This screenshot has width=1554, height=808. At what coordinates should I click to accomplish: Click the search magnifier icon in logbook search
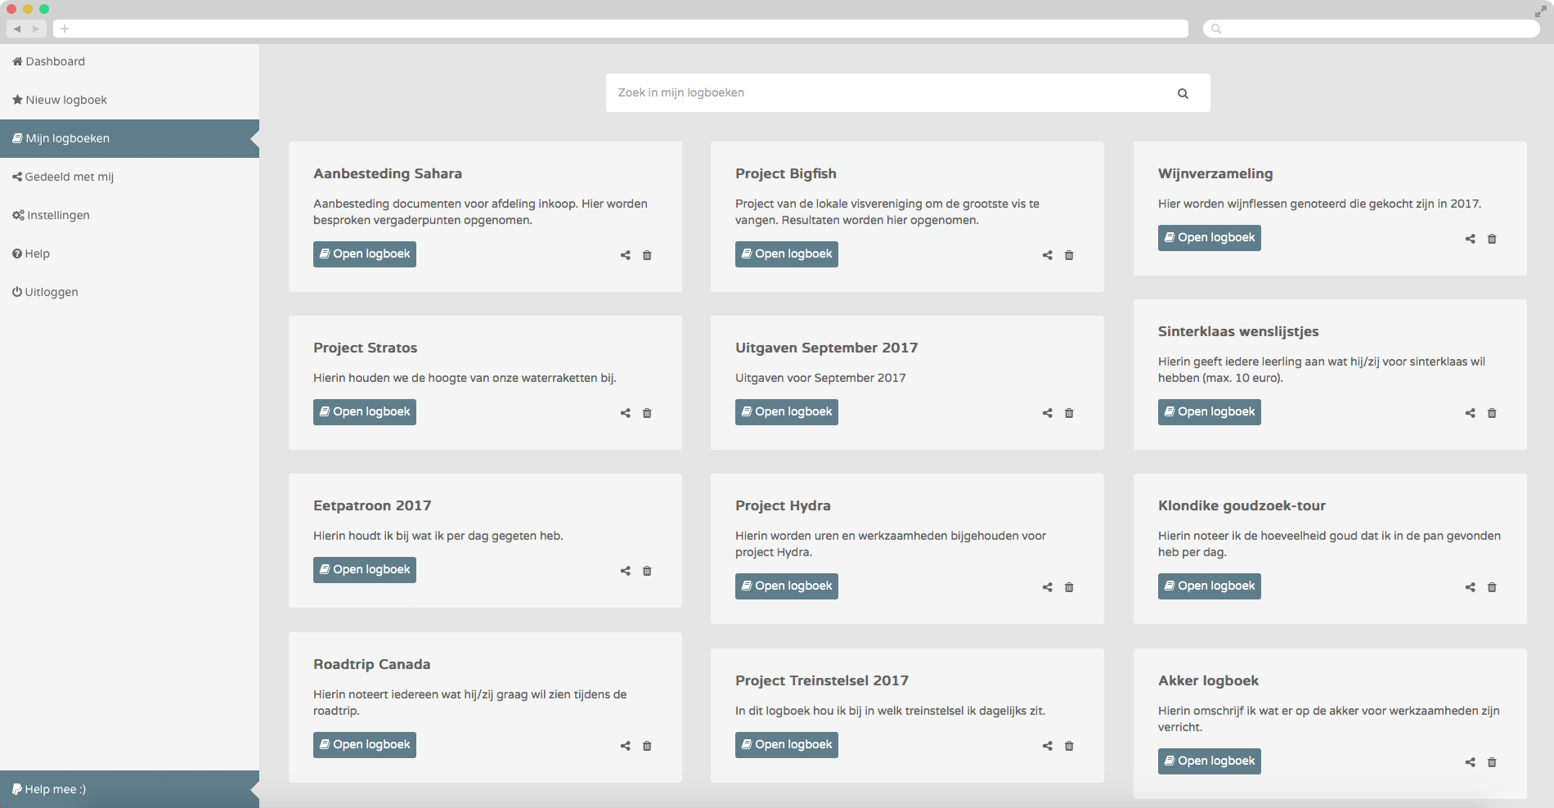[x=1183, y=93]
